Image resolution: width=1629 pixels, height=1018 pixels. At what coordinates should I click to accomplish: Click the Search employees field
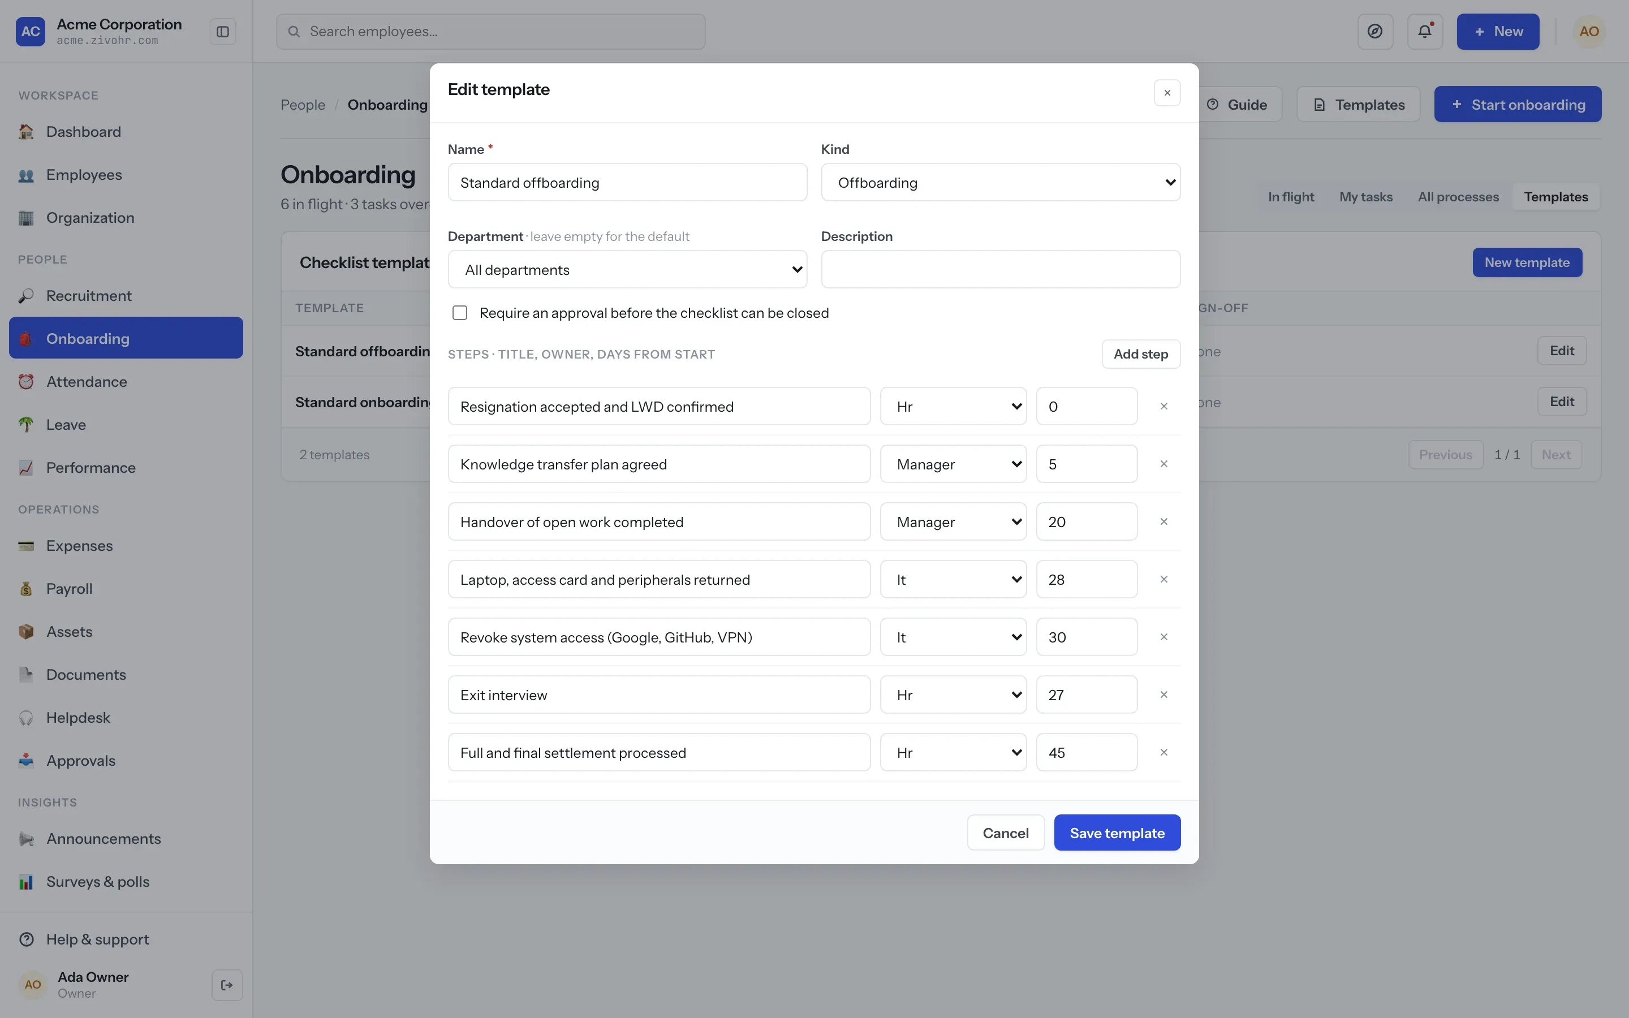(x=491, y=32)
